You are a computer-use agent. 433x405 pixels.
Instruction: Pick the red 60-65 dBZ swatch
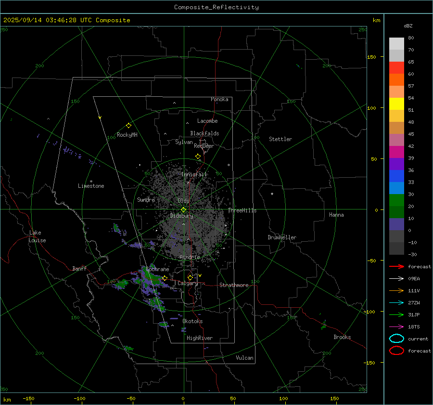(396, 67)
